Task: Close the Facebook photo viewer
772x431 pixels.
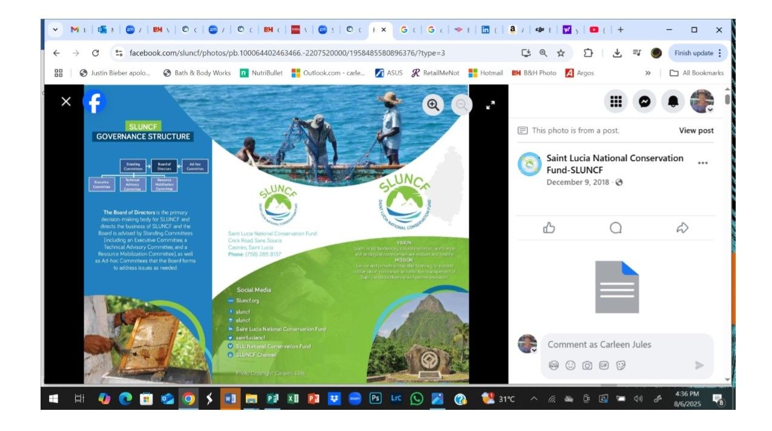Action: (66, 102)
